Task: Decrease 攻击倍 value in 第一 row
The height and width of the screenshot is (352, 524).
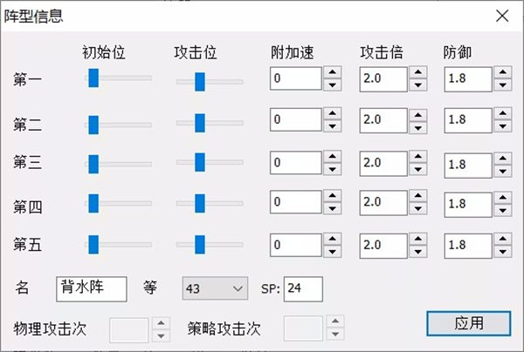Action: [418, 85]
